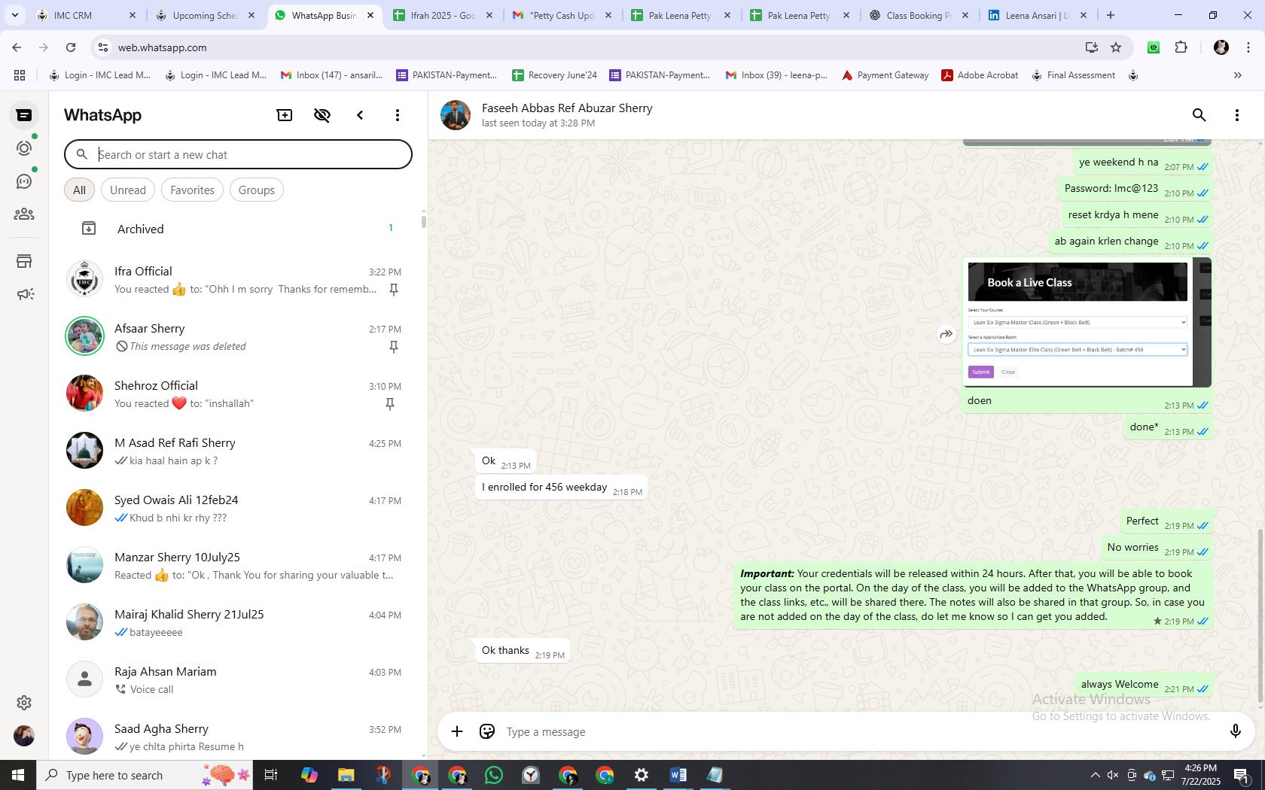1265x790 pixels.
Task: Click pin icon on Afsaar Sherry chat
Action: [393, 347]
